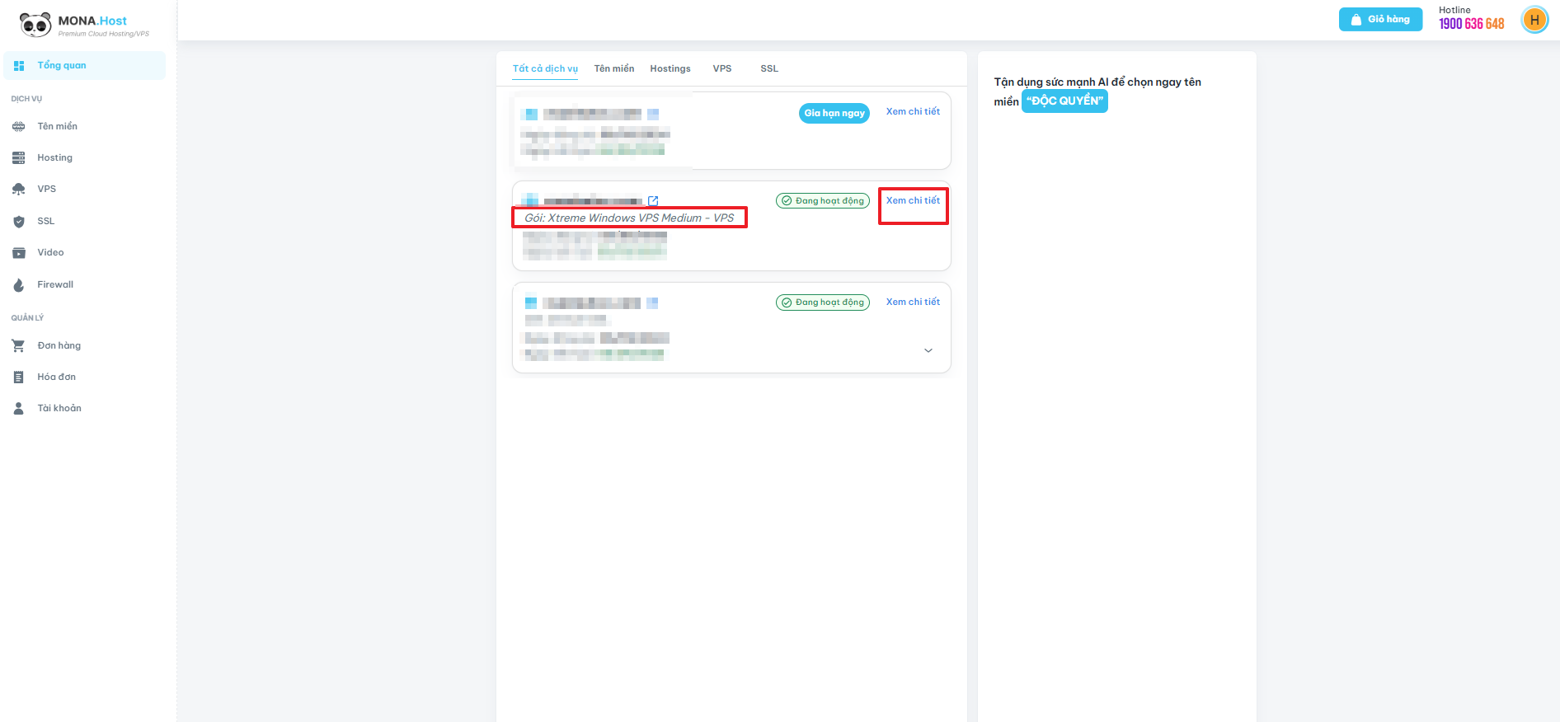Click the VPS cloud icon in sidebar
The image size is (1560, 722).
(x=19, y=189)
